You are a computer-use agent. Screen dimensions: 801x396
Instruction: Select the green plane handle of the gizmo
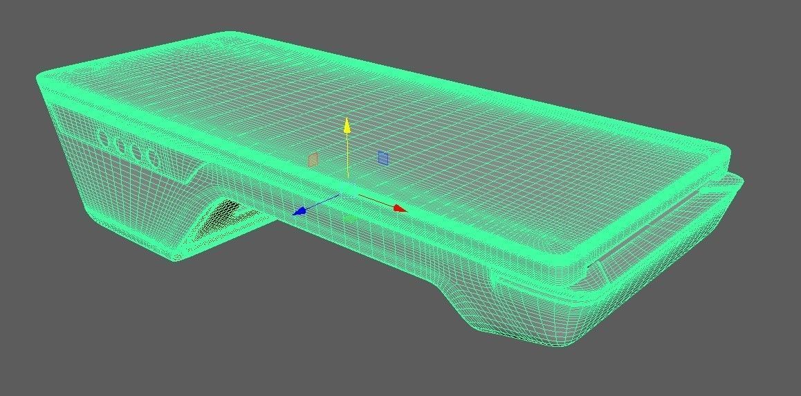pyautogui.click(x=350, y=217)
